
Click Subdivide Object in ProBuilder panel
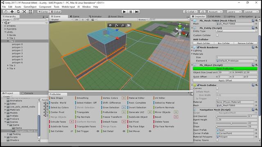(138, 117)
